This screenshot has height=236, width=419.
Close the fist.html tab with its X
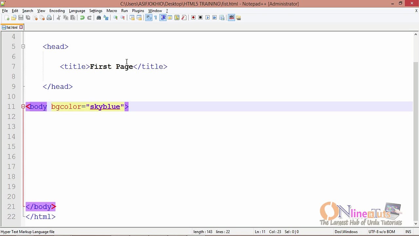[x=21, y=27]
